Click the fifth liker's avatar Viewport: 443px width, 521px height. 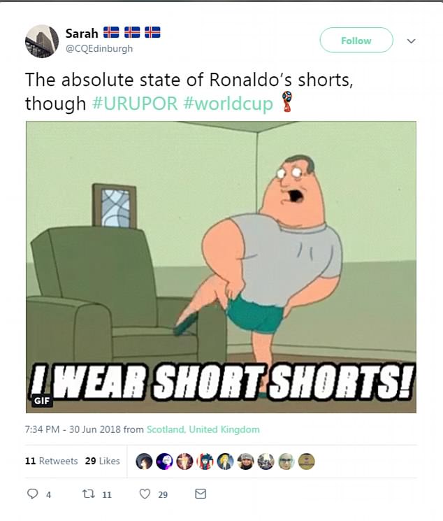(x=225, y=461)
